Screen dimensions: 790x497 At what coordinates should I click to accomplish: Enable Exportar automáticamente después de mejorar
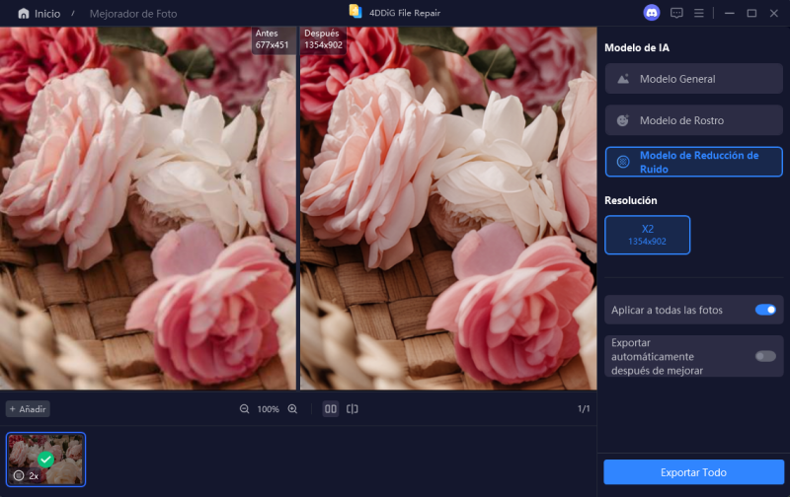pyautogui.click(x=765, y=356)
